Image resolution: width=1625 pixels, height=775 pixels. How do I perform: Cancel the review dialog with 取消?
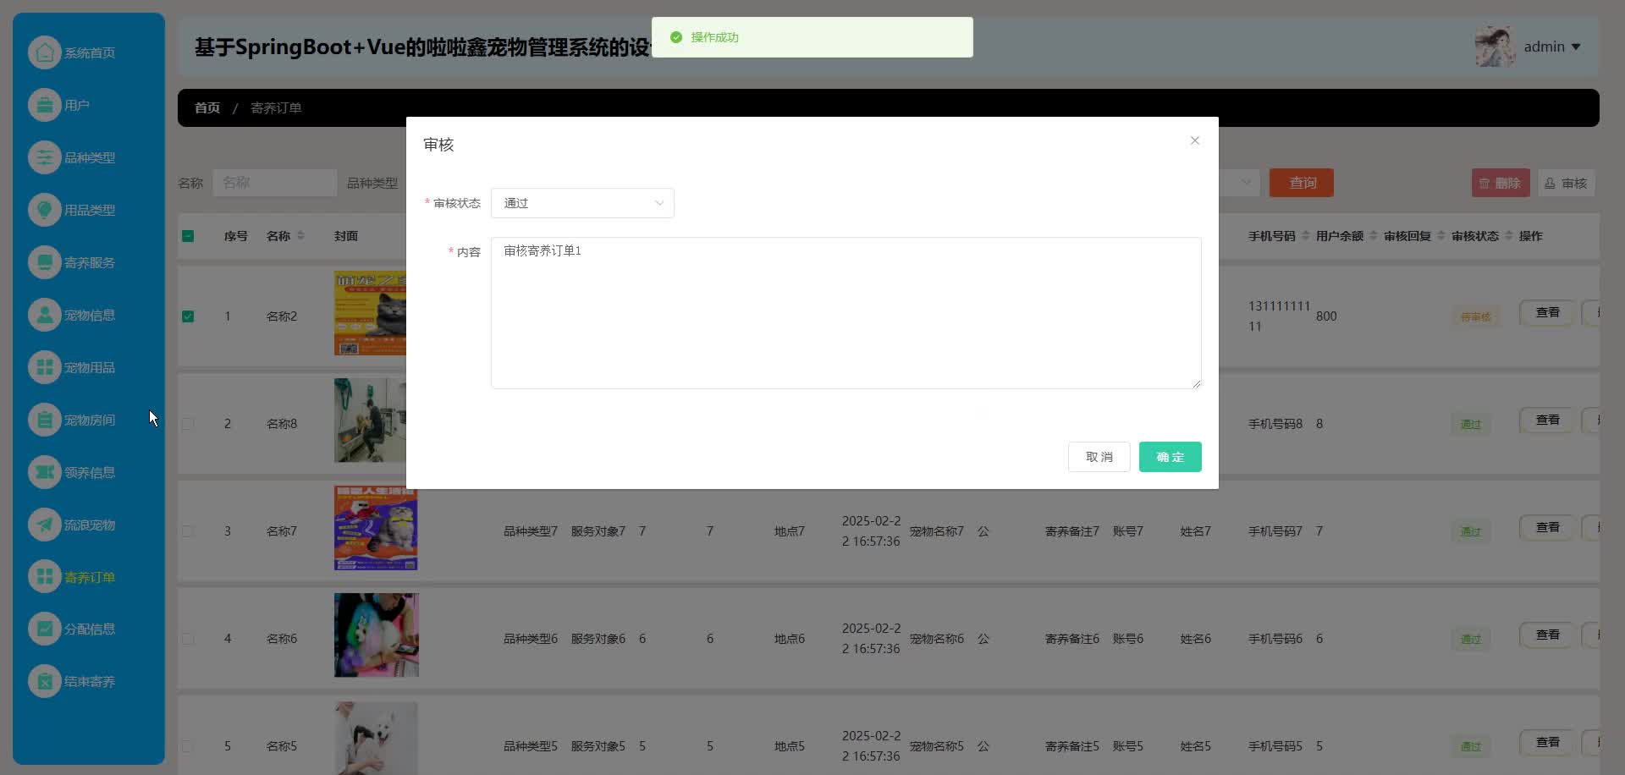point(1099,457)
